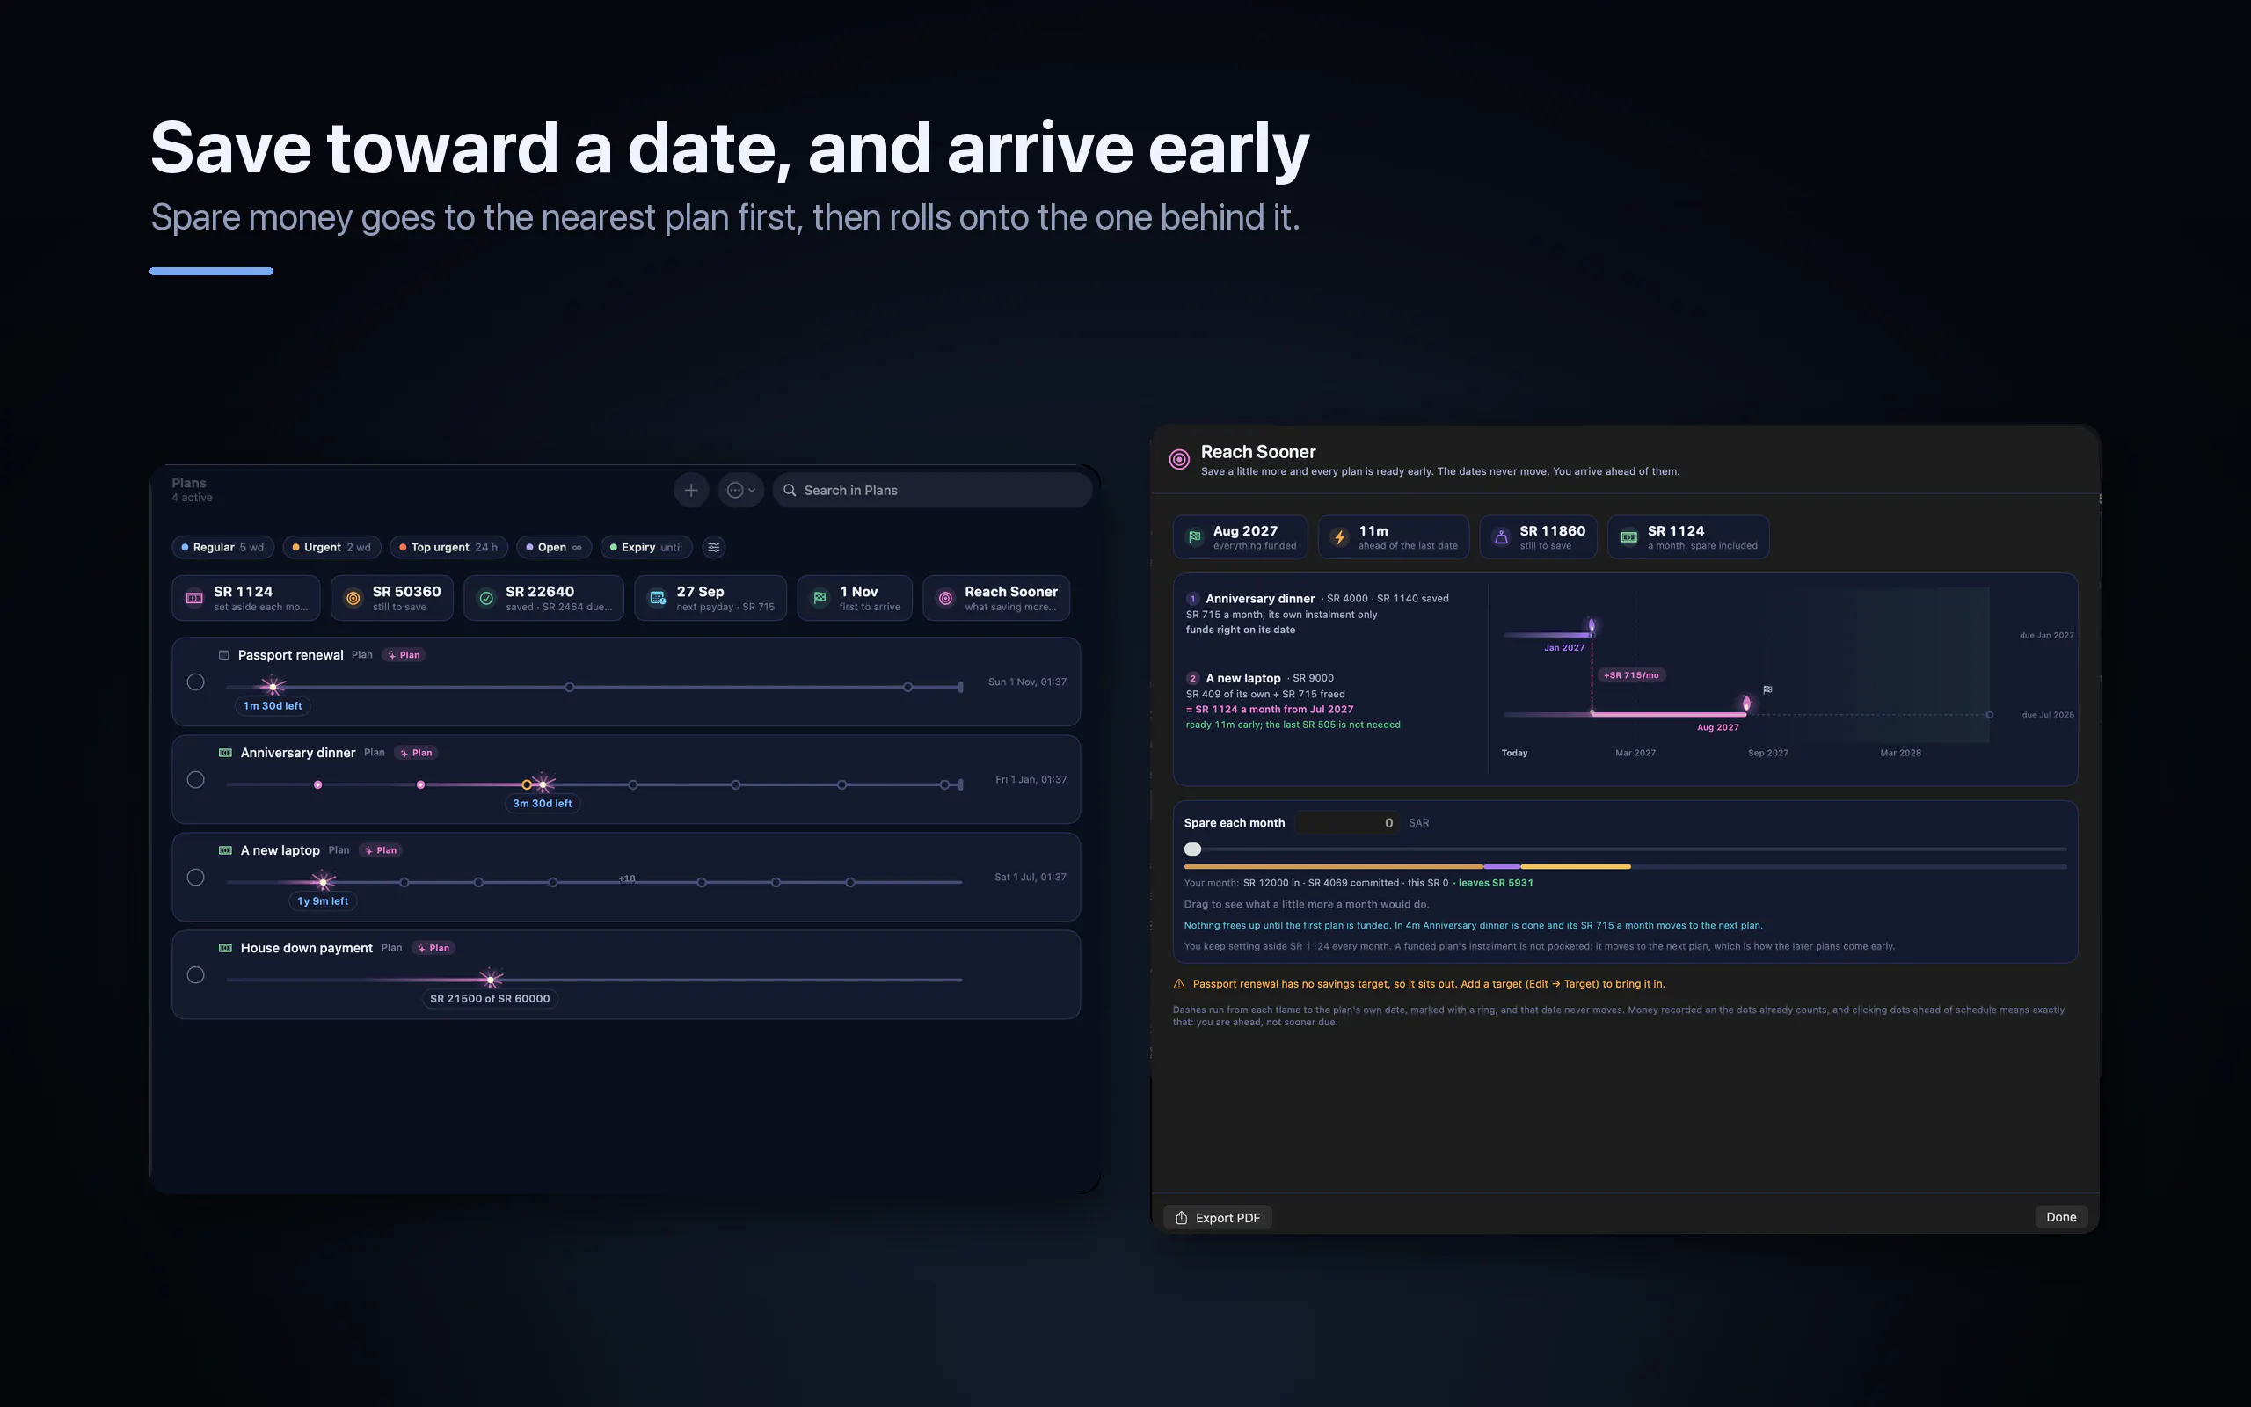Click the +SR 715/mo chart label
The width and height of the screenshot is (2251, 1407).
(1633, 675)
